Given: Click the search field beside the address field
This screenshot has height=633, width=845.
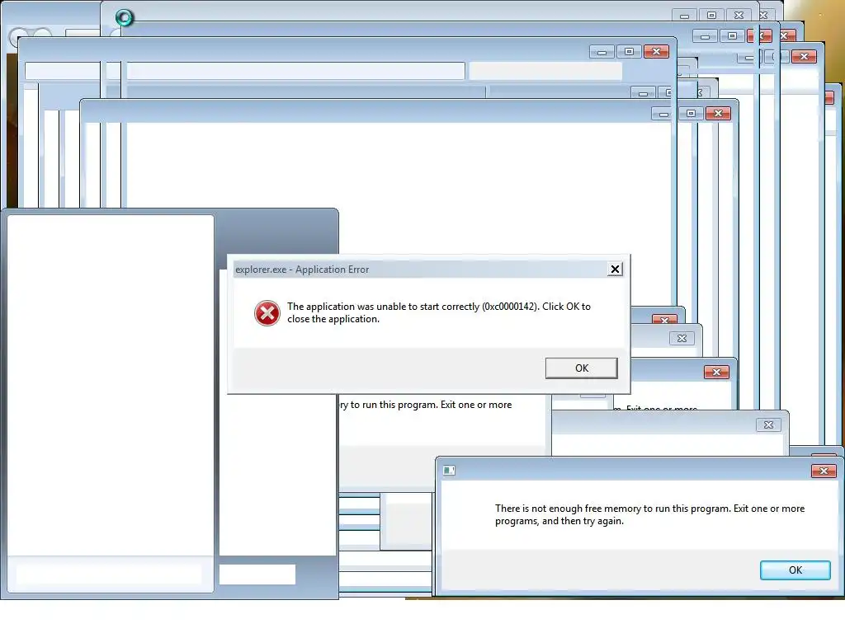Looking at the screenshot, I should (545, 71).
